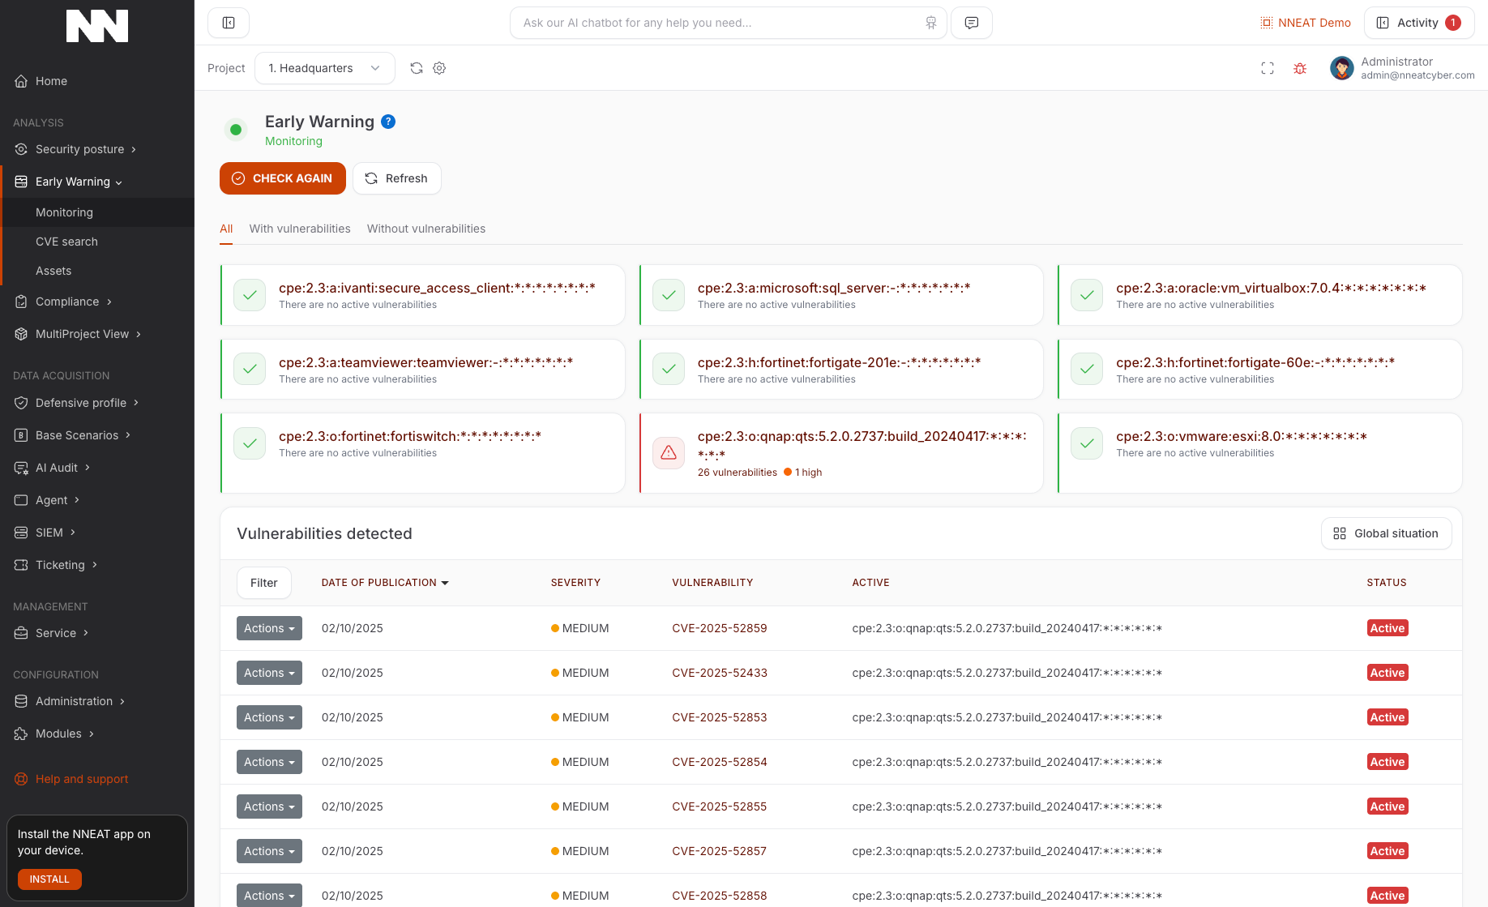Open Actions dropdown for CVE-2025-52859
Image resolution: width=1488 pixels, height=907 pixels.
[x=269, y=628]
